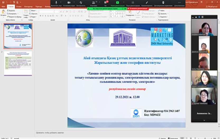The image size is (220, 139).
Task: Select the second slide thumbnail
Action: point(18,64)
